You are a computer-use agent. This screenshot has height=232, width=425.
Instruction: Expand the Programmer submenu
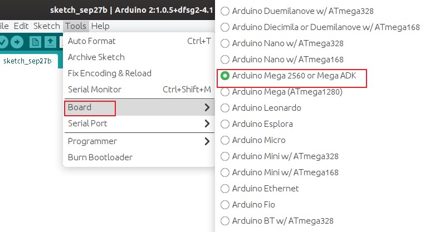pyautogui.click(x=139, y=141)
